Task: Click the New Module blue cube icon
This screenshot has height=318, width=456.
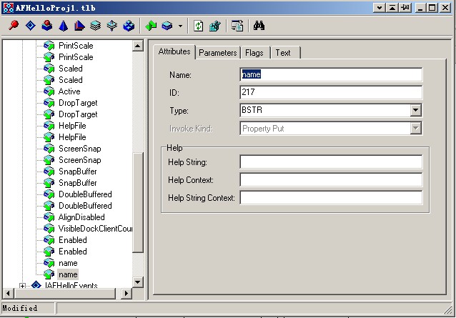Action: [x=129, y=26]
